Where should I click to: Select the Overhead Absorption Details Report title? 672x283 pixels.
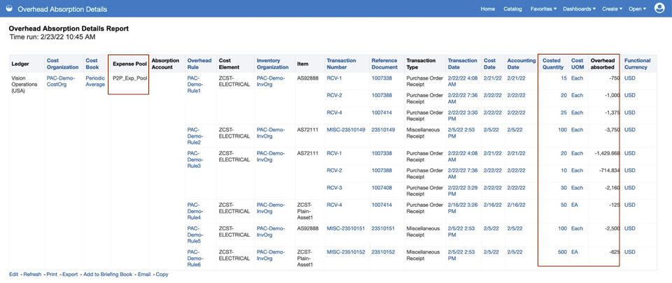pyautogui.click(x=69, y=29)
